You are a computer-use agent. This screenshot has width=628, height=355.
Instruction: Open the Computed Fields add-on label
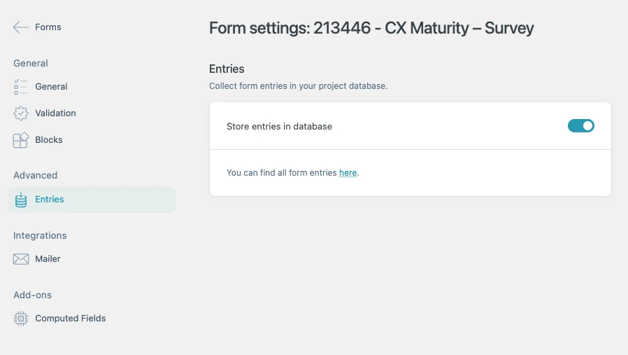tap(71, 319)
